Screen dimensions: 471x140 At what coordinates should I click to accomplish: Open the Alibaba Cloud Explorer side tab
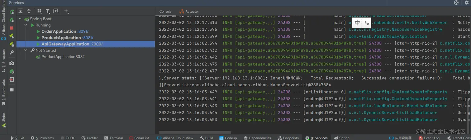(x=3, y=20)
